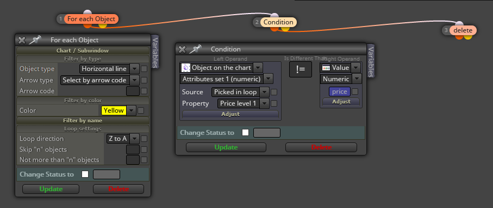Click the 'Skip n objects' input field

coord(133,149)
